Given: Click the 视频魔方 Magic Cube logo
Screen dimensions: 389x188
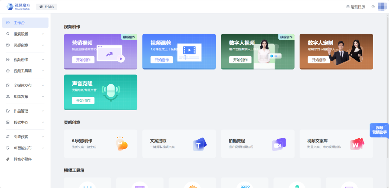Looking at the screenshot, I should pos(18,7).
